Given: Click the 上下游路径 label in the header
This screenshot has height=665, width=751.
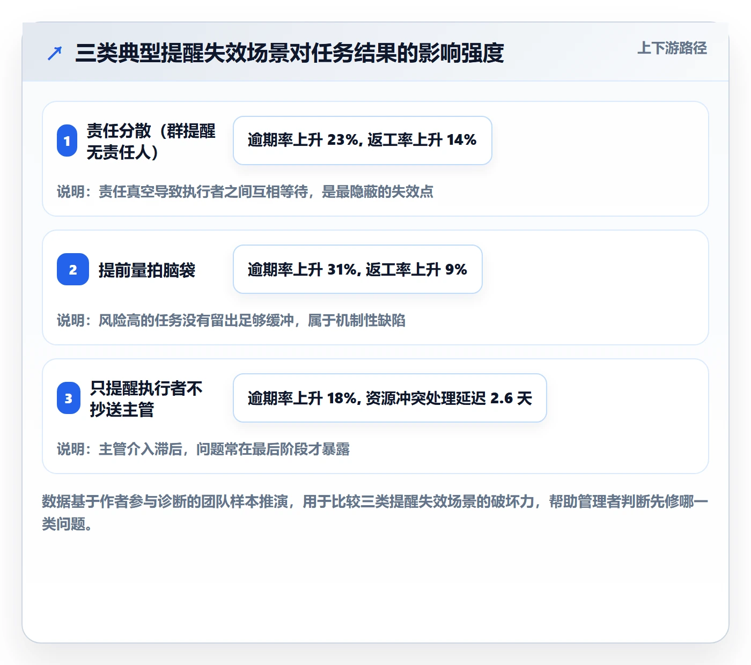Looking at the screenshot, I should [672, 48].
